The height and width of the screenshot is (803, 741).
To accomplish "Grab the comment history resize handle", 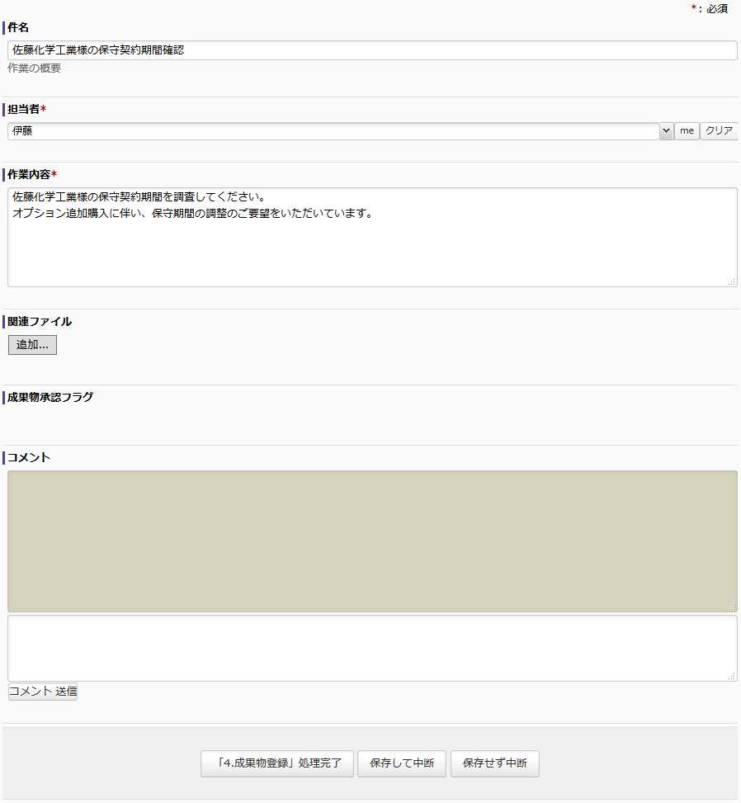I will tap(731, 607).
